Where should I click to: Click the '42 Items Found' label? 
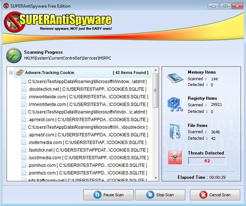131,73
